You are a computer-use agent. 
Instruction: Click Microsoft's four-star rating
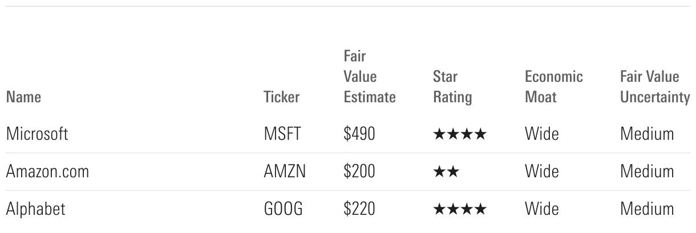pos(460,135)
